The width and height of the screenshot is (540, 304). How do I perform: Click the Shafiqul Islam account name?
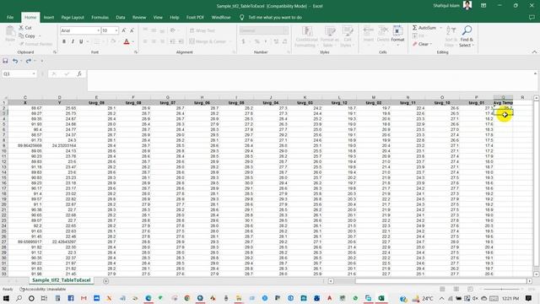click(446, 6)
